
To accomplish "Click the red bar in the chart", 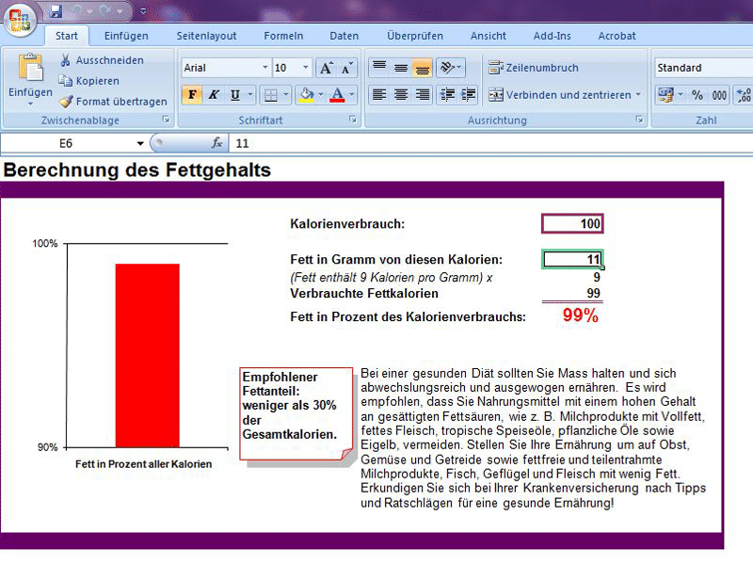I will click(148, 356).
